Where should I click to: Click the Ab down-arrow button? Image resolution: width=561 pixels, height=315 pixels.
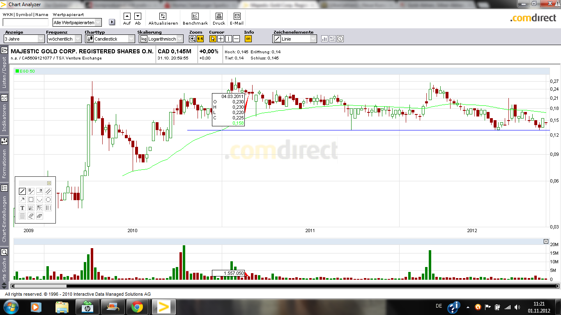click(138, 16)
